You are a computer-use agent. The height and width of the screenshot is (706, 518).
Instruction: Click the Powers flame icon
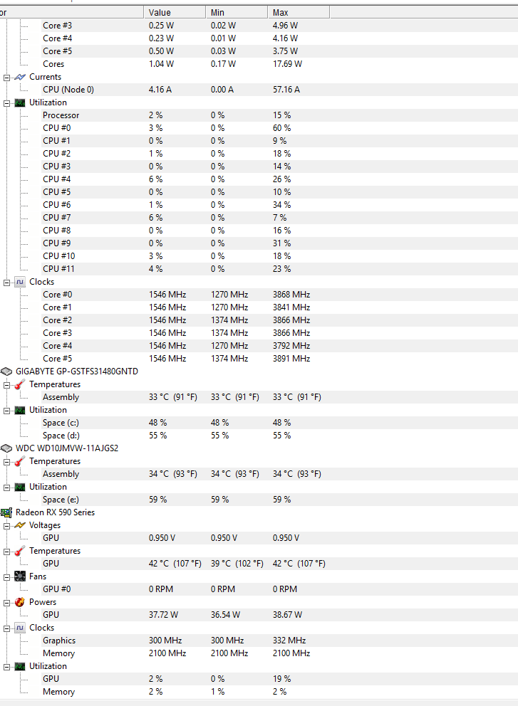click(20, 602)
